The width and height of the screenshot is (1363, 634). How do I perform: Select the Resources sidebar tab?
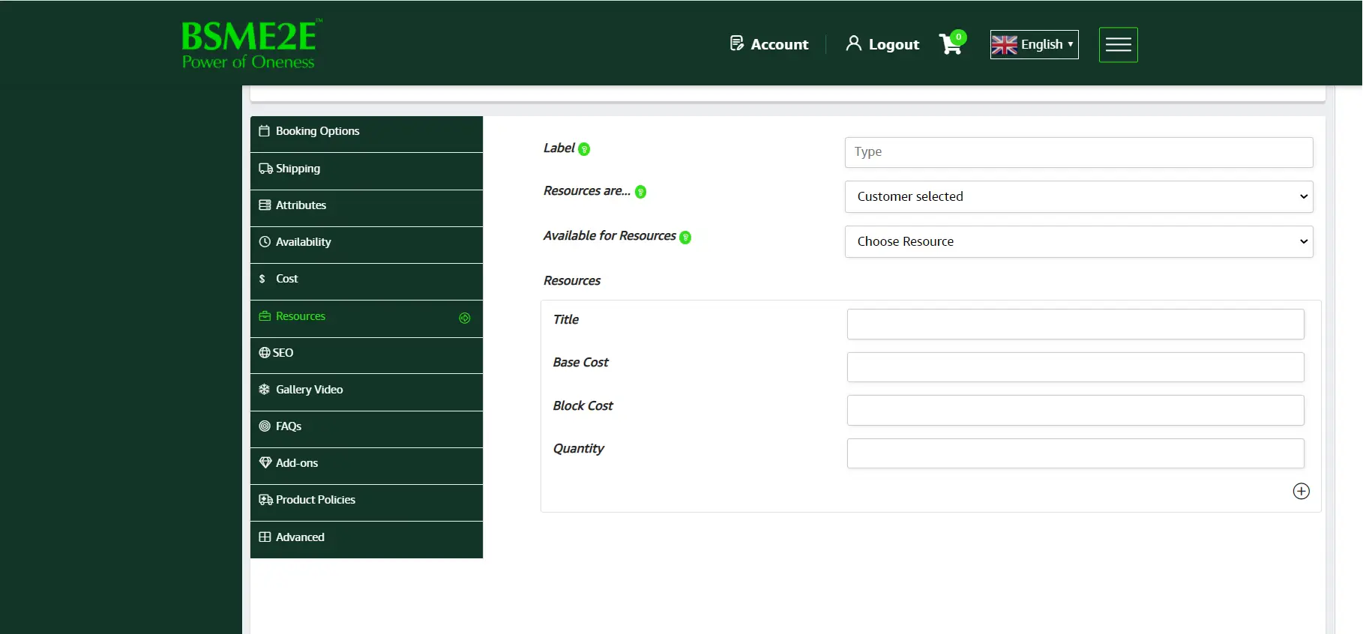[367, 318]
